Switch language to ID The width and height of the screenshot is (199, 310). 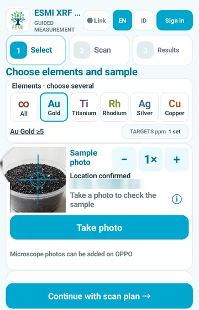coord(144,20)
